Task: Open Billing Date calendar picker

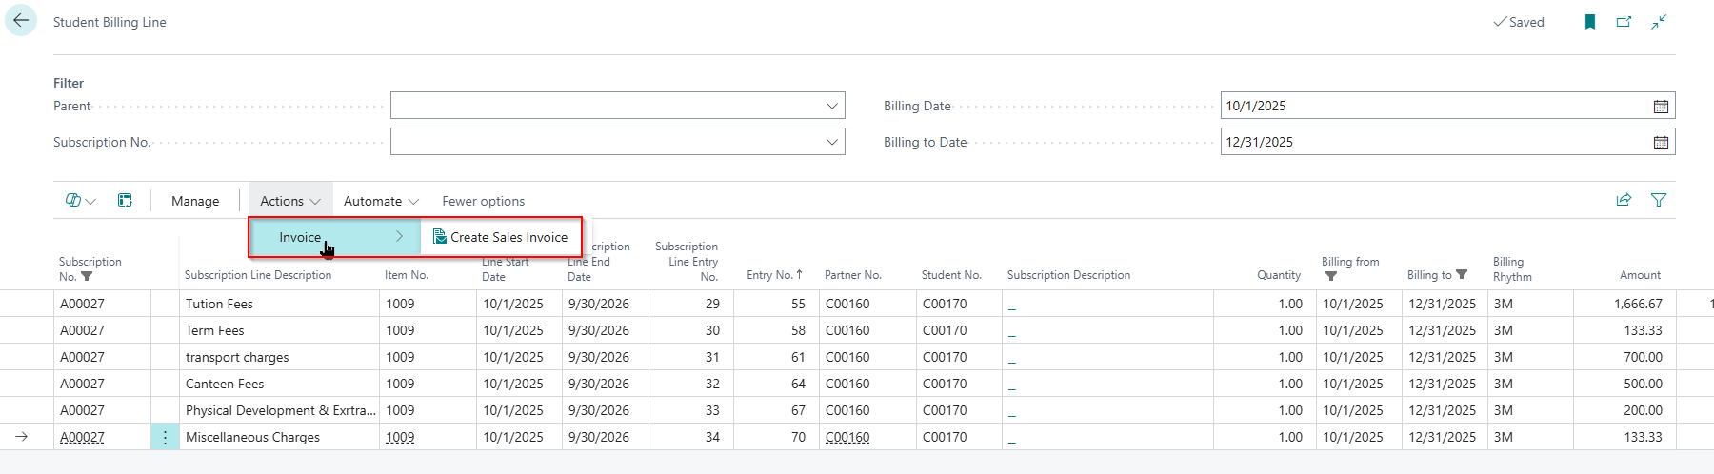Action: [x=1661, y=107]
